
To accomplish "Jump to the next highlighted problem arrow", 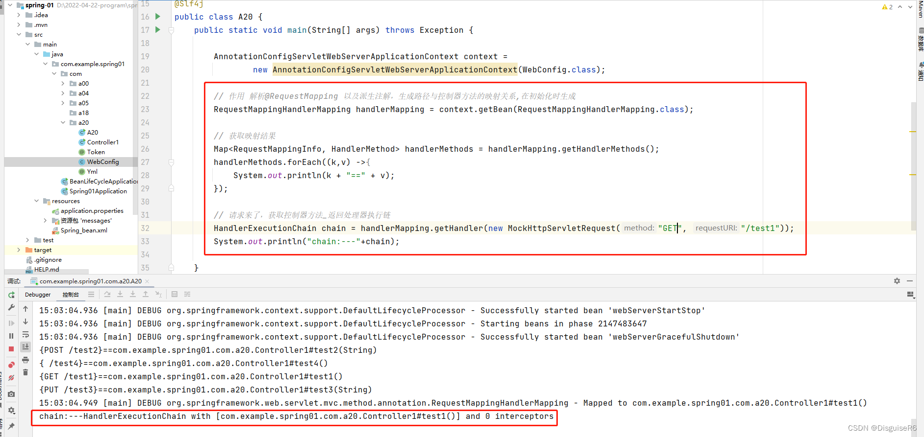I will [910, 7].
